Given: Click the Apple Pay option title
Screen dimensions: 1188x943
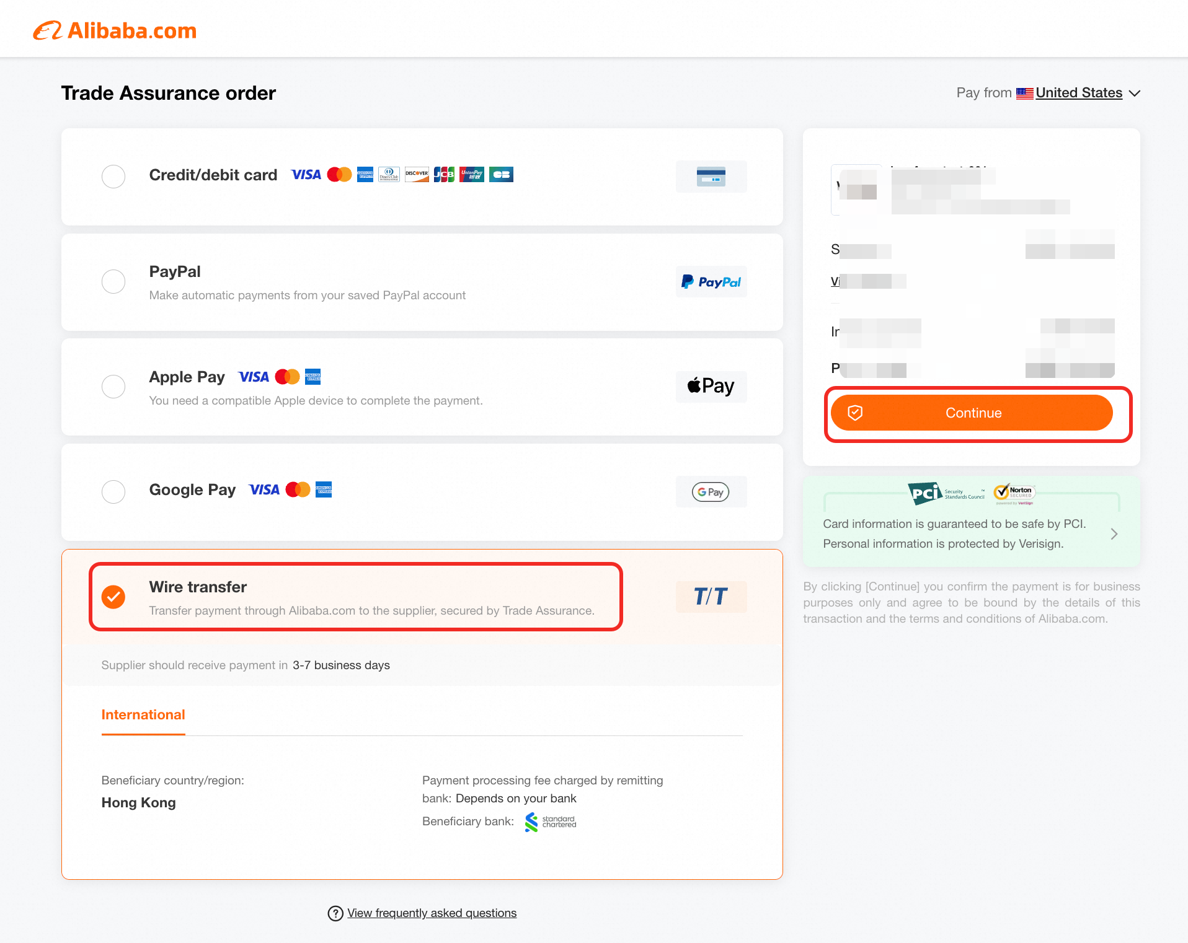Looking at the screenshot, I should (x=187, y=377).
